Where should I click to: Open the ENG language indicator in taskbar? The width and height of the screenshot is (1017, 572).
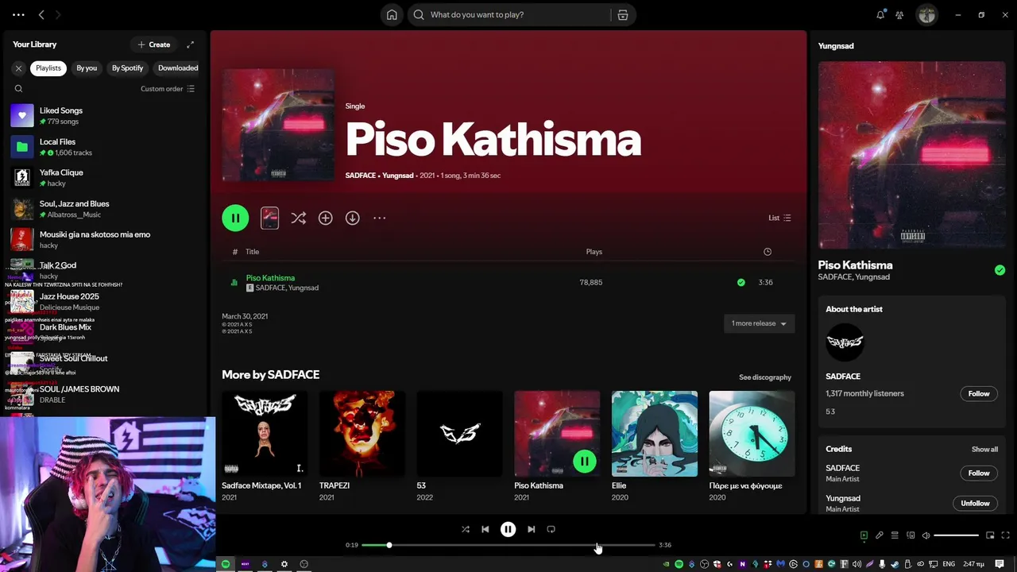pyautogui.click(x=949, y=564)
